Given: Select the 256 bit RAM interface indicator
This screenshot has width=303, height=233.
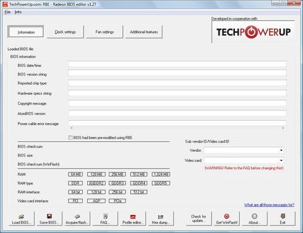Looking at the screenshot, I should coord(117,192).
